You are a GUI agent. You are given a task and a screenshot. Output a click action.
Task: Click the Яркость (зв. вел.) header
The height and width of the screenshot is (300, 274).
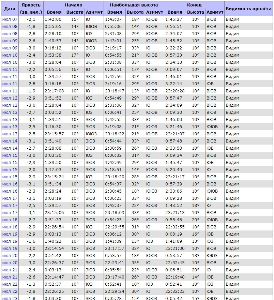(31, 9)
